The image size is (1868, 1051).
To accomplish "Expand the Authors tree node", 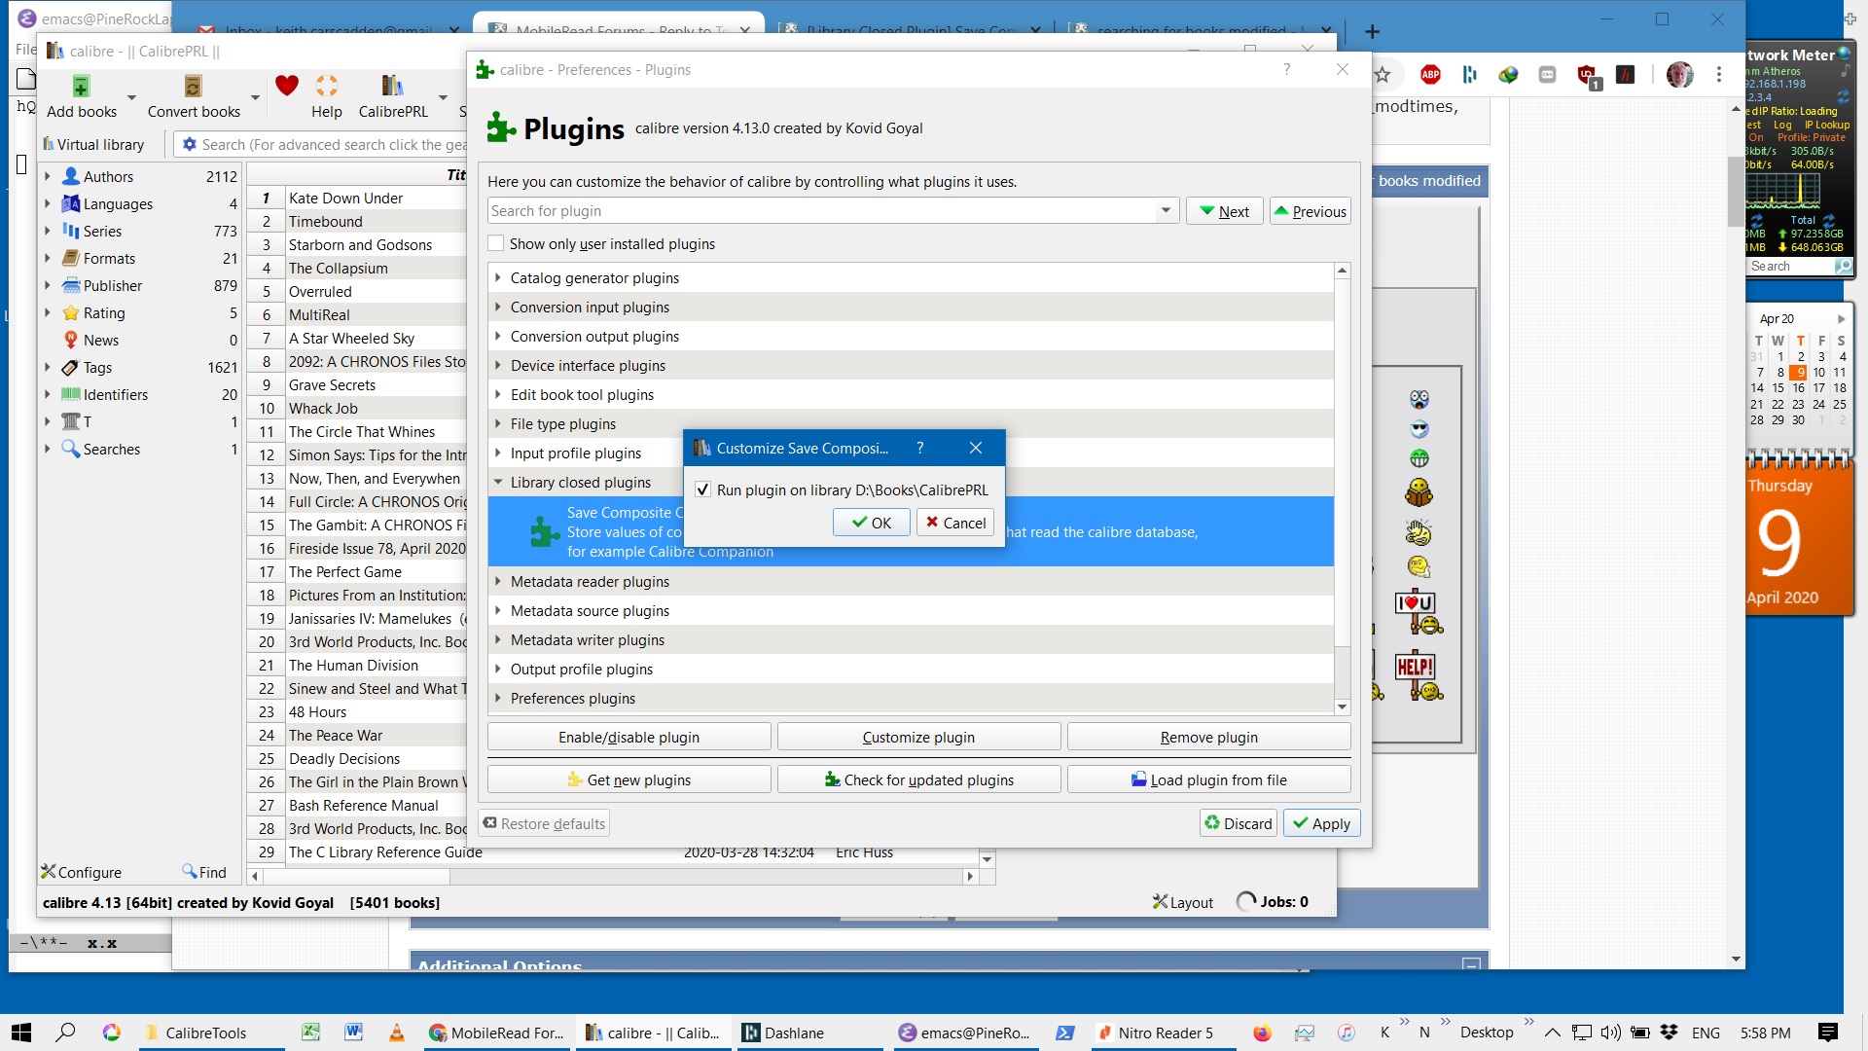I will click(47, 176).
